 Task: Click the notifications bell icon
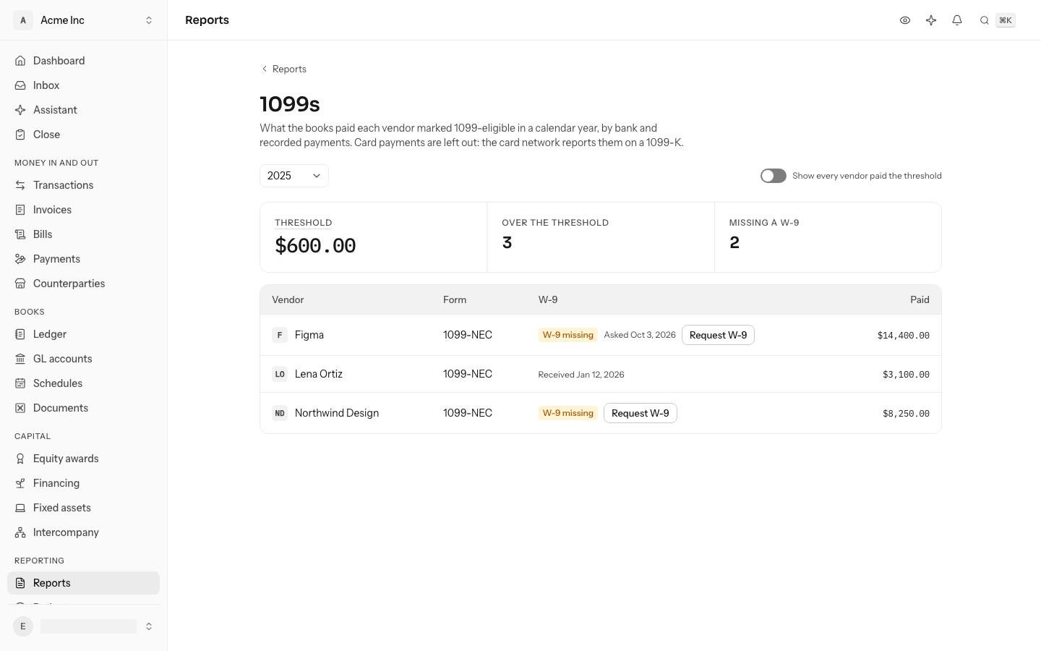point(957,20)
